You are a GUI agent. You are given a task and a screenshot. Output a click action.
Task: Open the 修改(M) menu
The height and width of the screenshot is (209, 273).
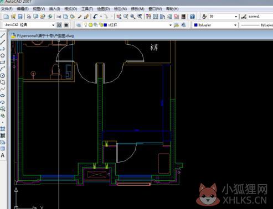(137, 9)
